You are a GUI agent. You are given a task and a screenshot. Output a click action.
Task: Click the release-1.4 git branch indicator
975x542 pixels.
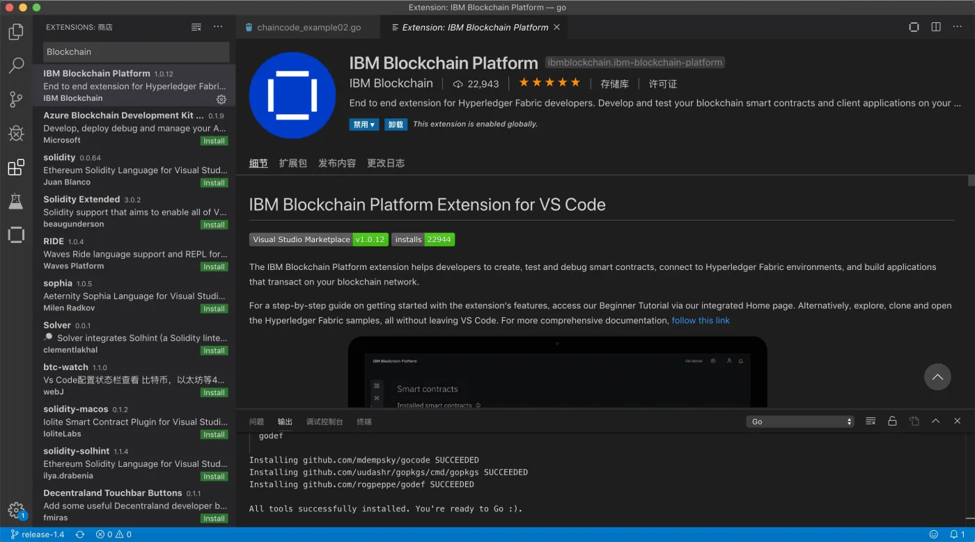point(37,534)
